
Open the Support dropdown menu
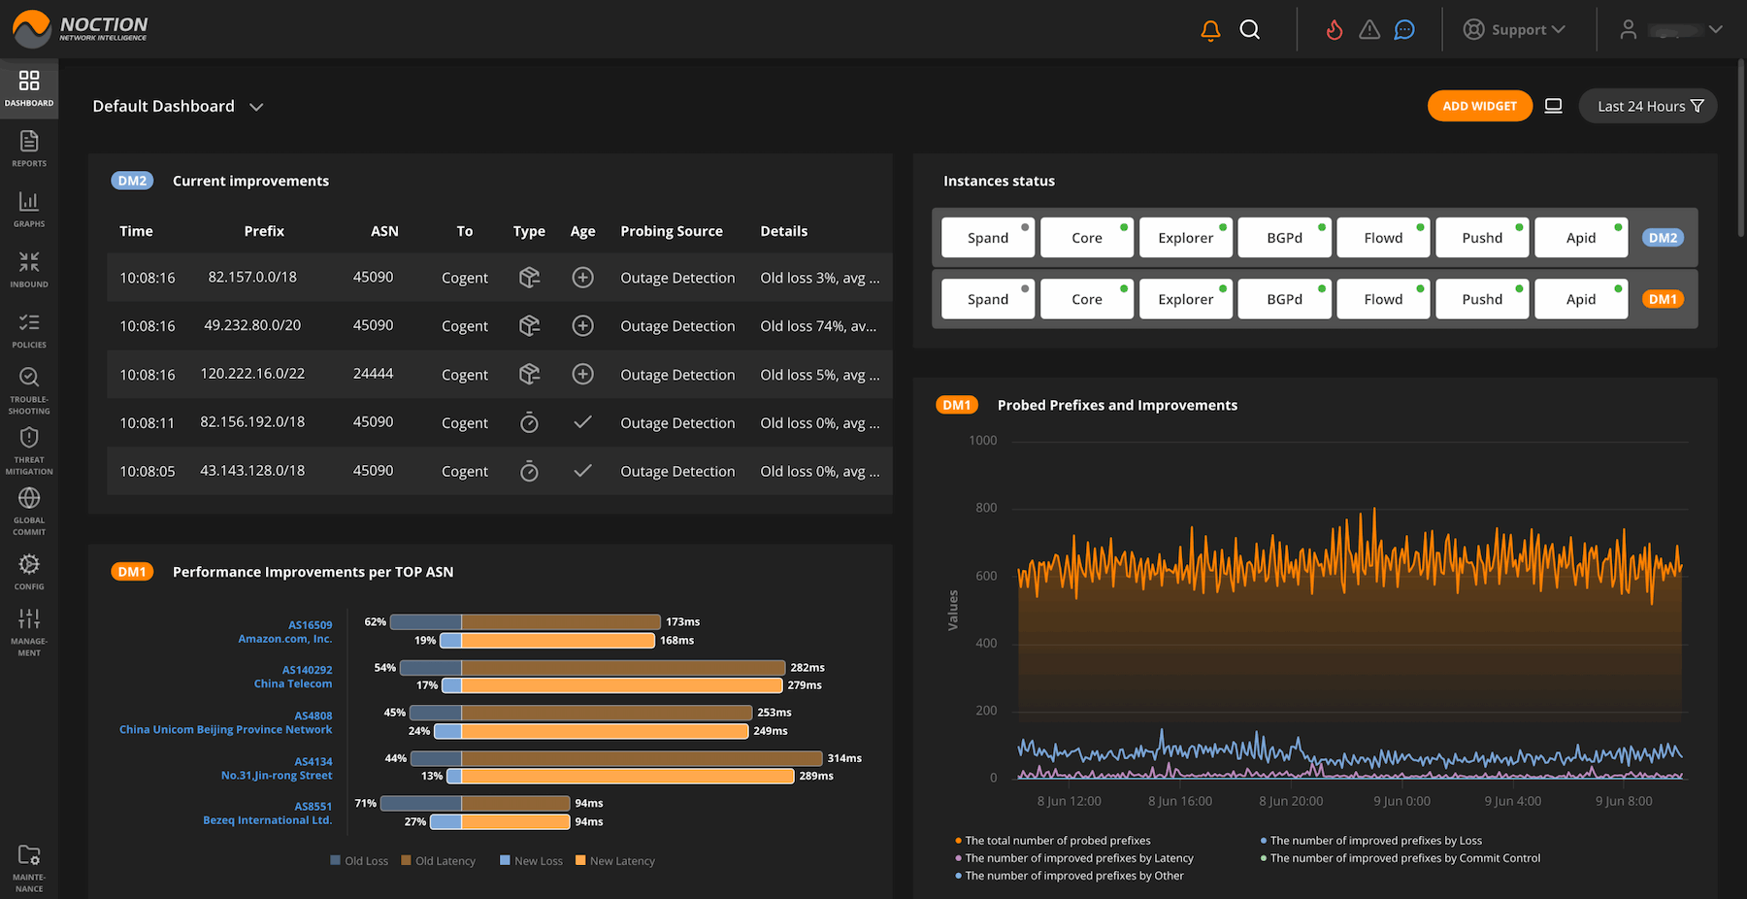[x=1514, y=30]
